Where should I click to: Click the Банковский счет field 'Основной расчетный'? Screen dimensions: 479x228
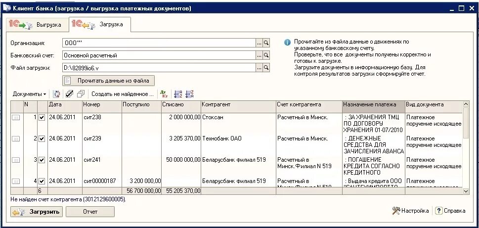(159, 55)
